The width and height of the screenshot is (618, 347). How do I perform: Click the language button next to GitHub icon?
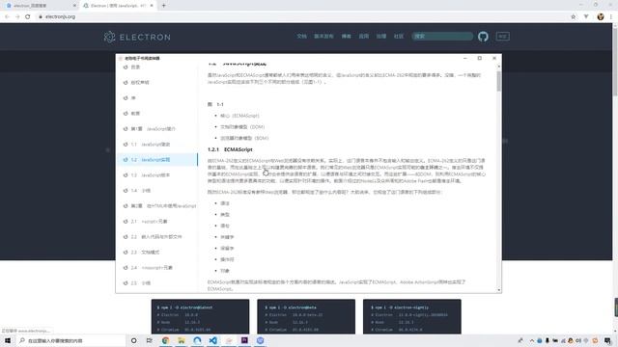(502, 37)
